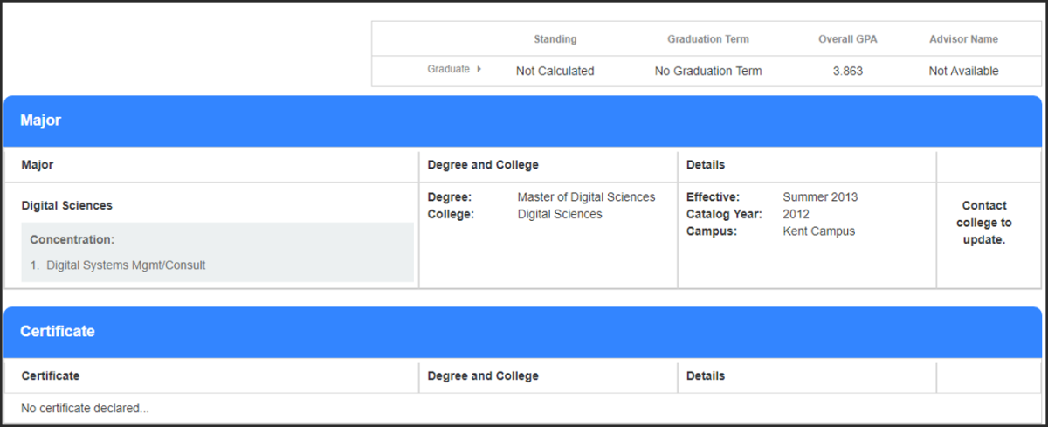This screenshot has height=427, width=1048.
Task: Click the Graduation Term column header
Action: point(707,39)
